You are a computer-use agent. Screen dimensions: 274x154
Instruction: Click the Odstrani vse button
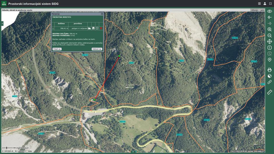tap(97, 49)
